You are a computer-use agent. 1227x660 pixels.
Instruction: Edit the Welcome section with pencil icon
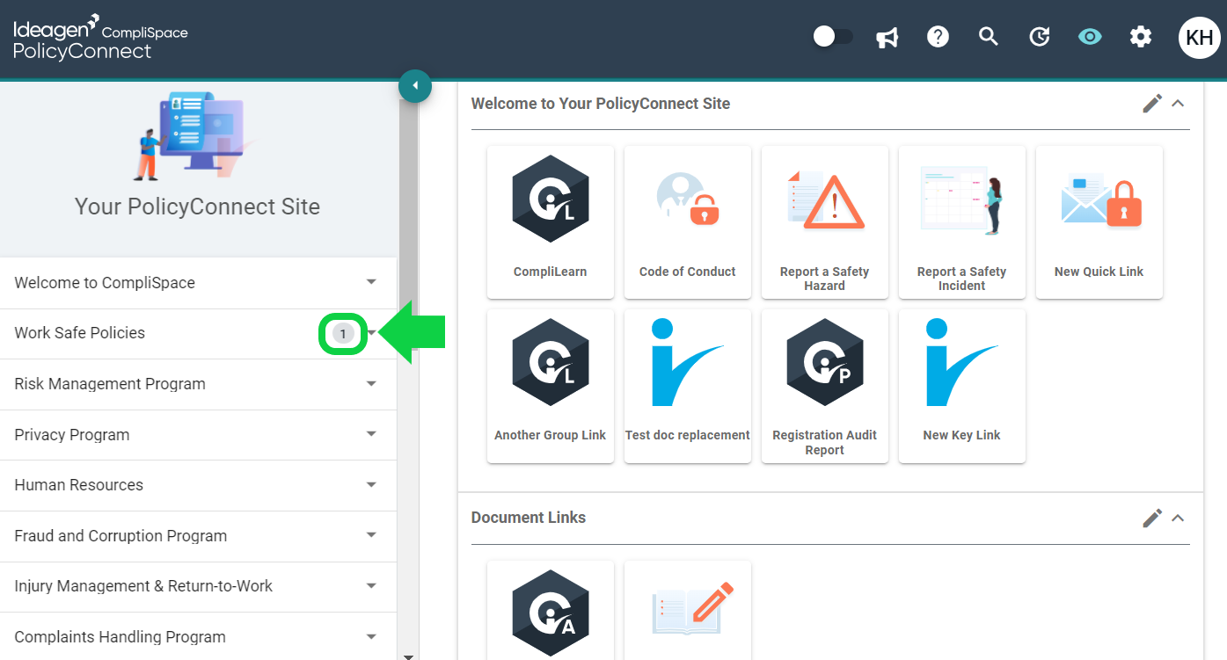click(1152, 104)
